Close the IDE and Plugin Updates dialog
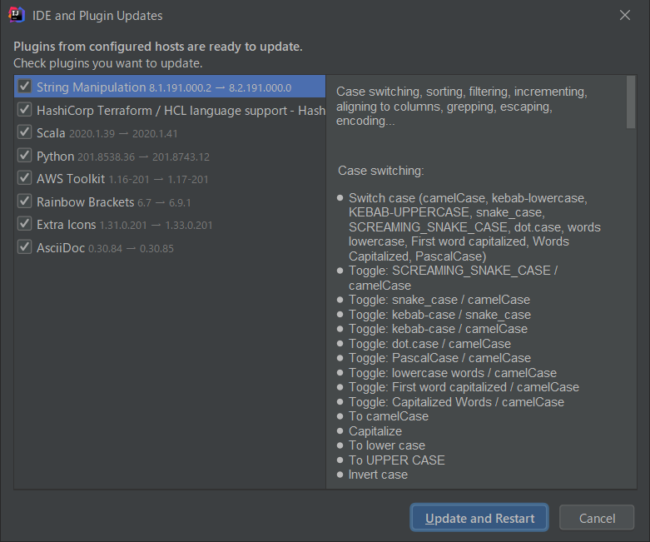This screenshot has width=650, height=542. [x=625, y=15]
